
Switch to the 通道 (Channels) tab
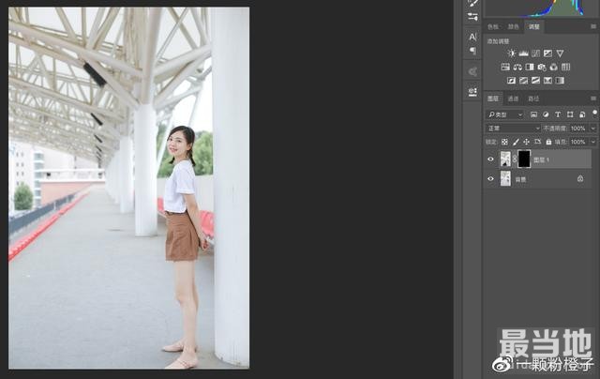(x=513, y=99)
